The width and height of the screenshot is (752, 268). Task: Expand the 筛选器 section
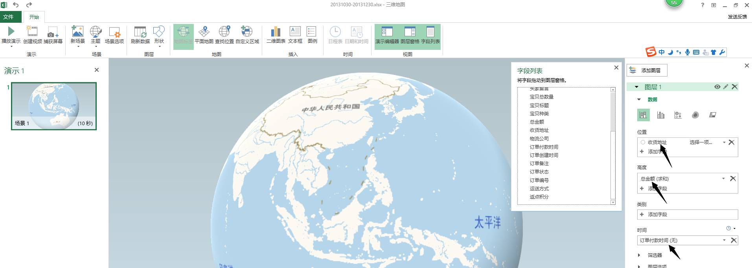(x=639, y=255)
